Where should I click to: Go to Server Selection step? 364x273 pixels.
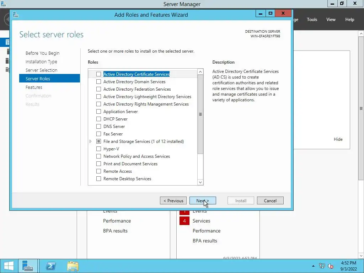coord(41,70)
